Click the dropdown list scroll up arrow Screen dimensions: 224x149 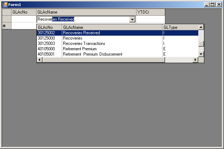(201, 27)
